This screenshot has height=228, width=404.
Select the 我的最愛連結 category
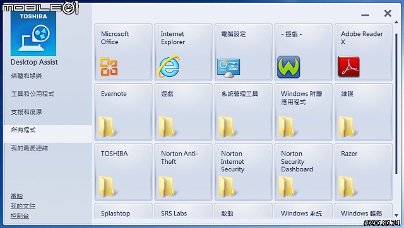coord(30,148)
